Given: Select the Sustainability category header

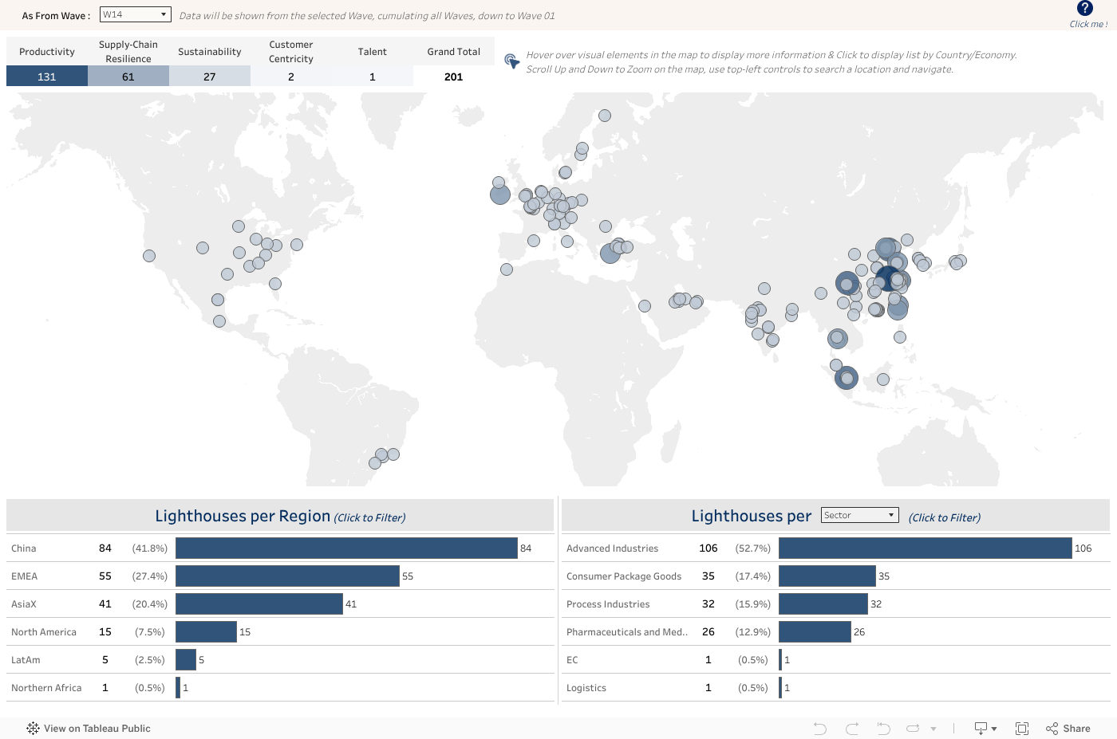Looking at the screenshot, I should pyautogui.click(x=209, y=52).
